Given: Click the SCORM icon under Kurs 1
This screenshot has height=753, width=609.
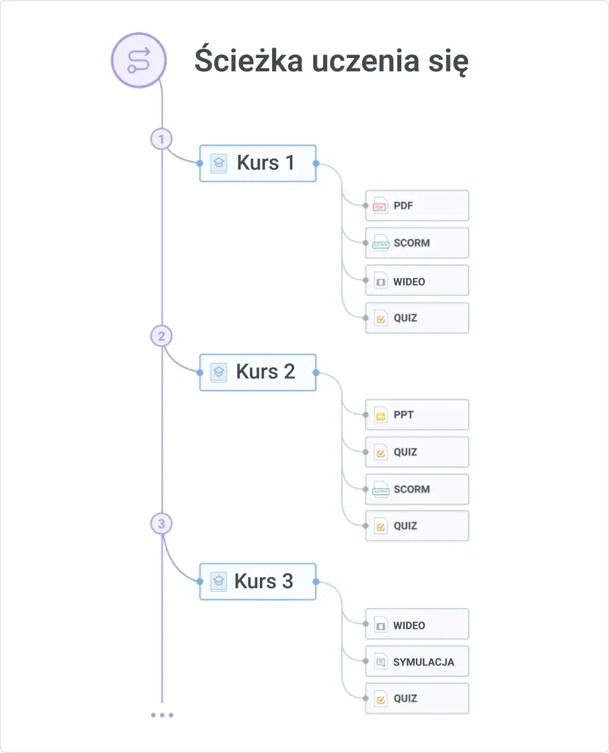Looking at the screenshot, I should point(380,244).
